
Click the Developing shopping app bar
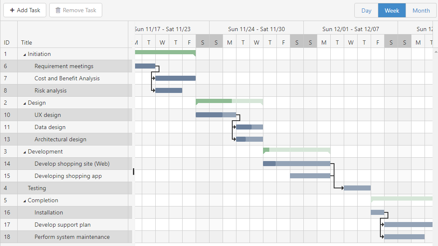coord(310,176)
